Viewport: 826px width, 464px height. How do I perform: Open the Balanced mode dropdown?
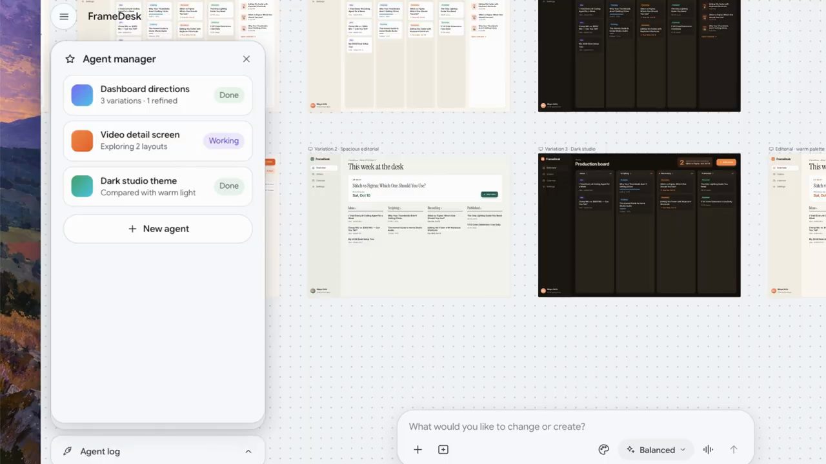656,450
